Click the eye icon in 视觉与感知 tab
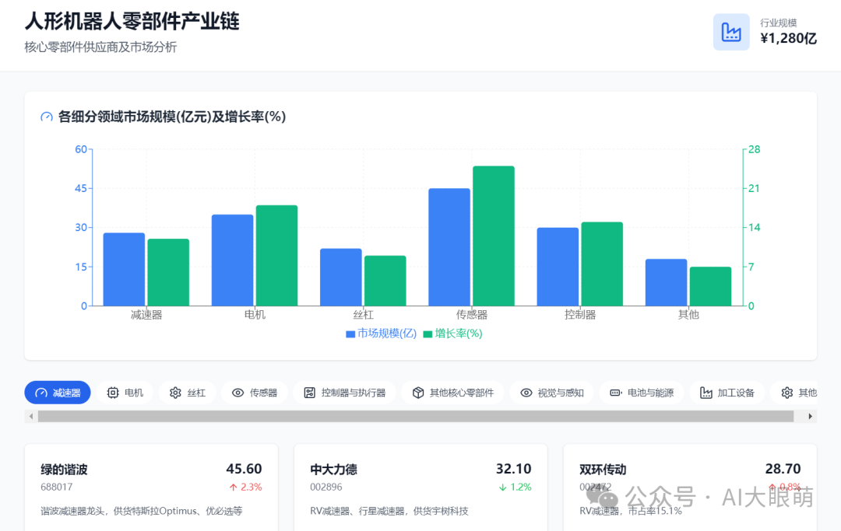Image resolution: width=841 pixels, height=531 pixels. 526,393
